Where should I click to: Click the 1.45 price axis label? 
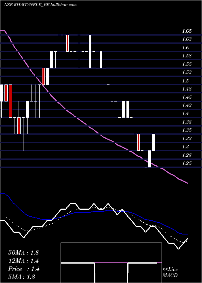[187, 97]
